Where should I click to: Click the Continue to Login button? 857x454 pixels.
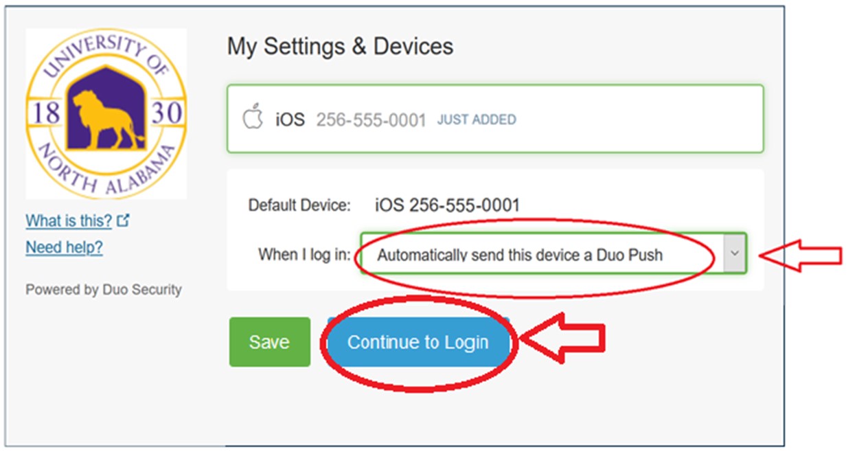418,342
